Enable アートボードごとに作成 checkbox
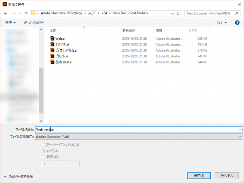 43,145
